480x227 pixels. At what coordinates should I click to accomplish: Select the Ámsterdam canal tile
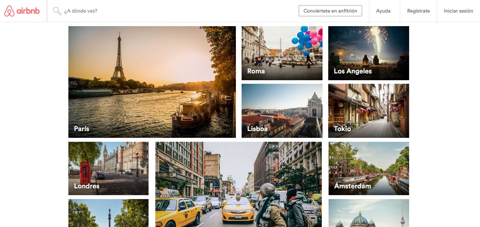(368, 168)
